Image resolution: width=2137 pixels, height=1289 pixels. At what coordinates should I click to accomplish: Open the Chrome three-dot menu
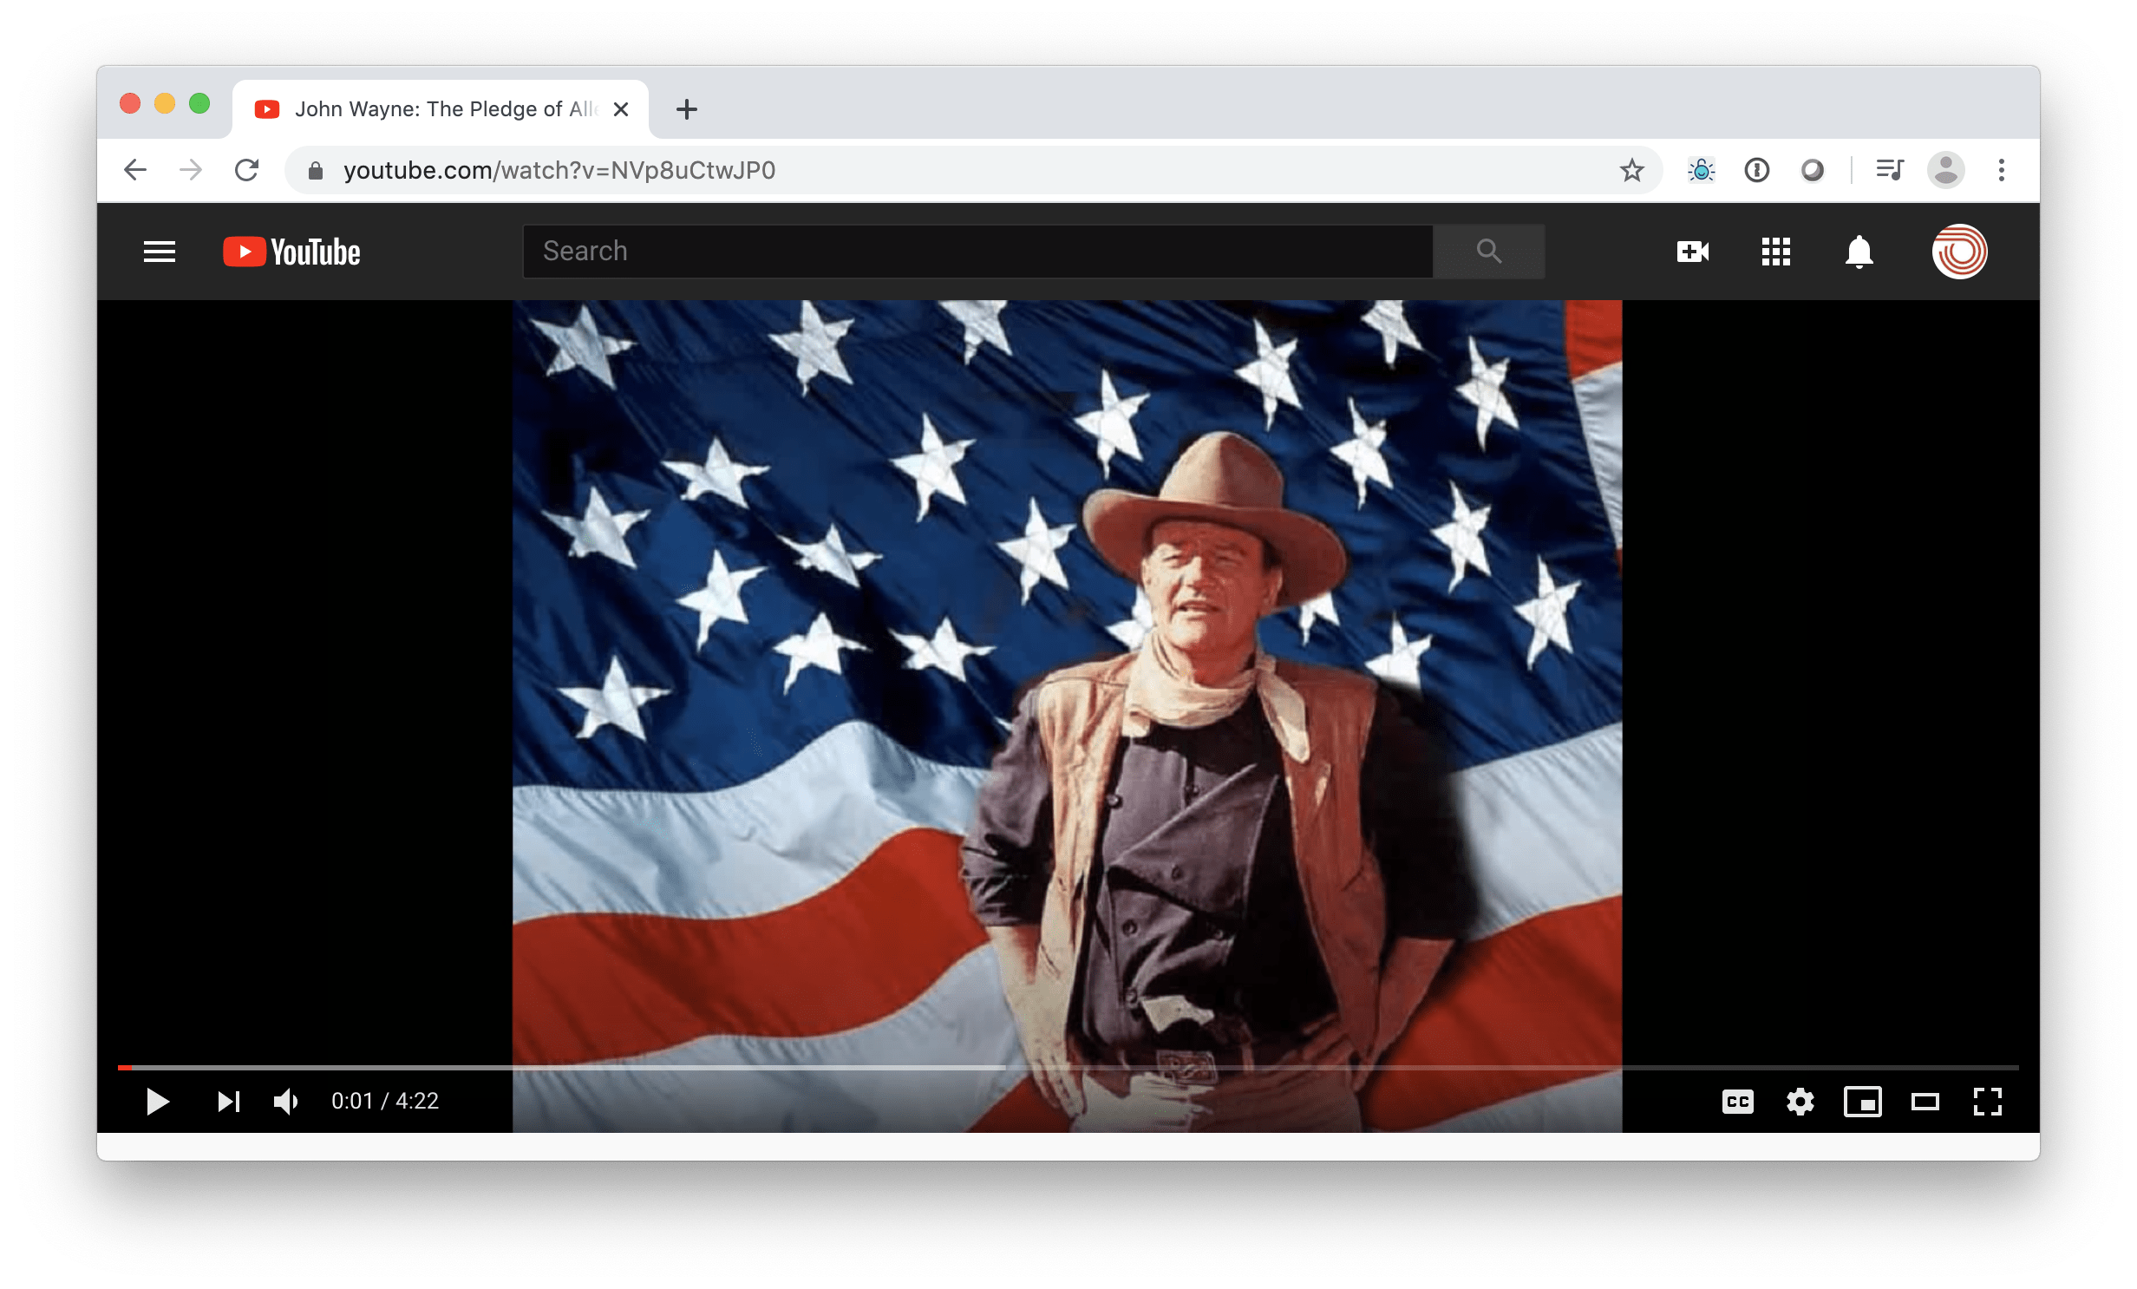point(2002,170)
